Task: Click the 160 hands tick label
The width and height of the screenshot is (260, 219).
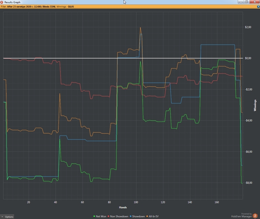Action: coord(217,202)
